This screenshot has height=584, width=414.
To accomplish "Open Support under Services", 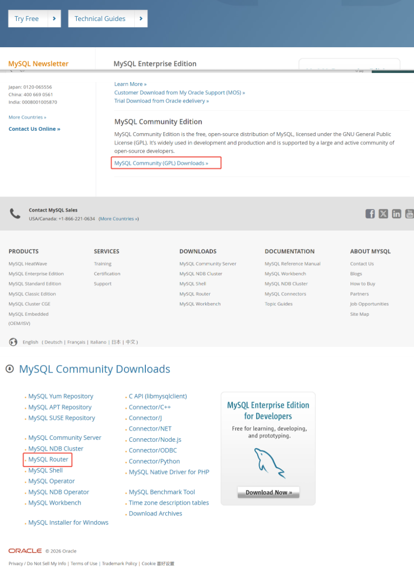I will pos(102,283).
